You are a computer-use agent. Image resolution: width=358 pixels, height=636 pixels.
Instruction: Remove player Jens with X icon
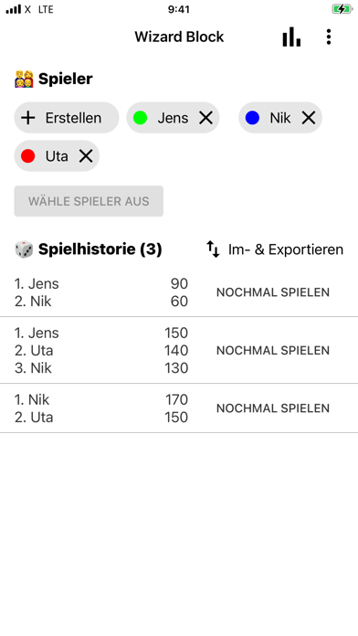(206, 118)
